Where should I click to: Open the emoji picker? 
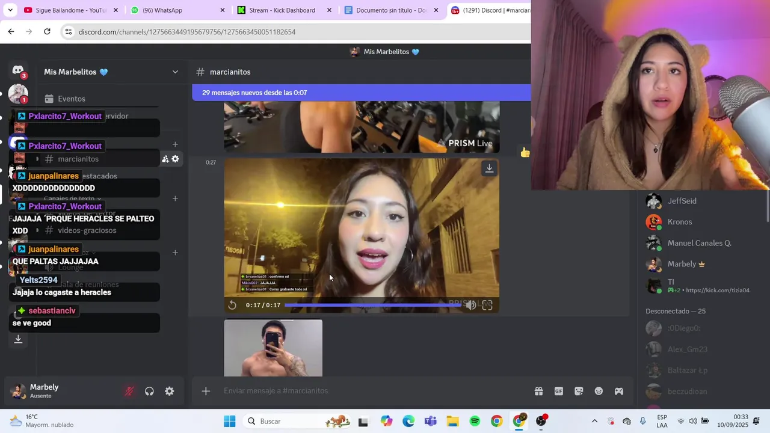599,391
